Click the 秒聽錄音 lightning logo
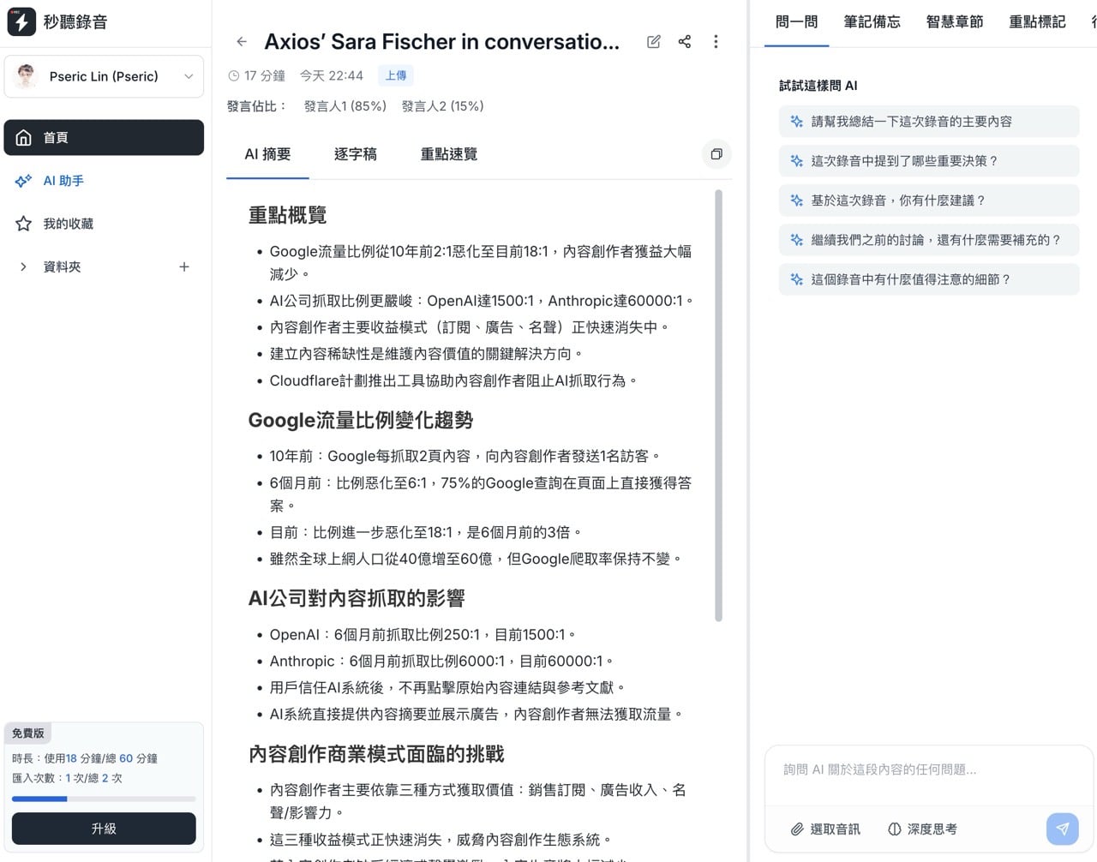Viewport: 1097px width, 862px height. click(x=23, y=21)
